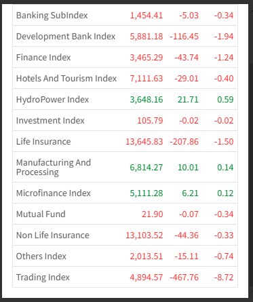Screen dimensions: 253x302
Task: Click Non Life Insurance value 13,103.52
Action: point(144,235)
